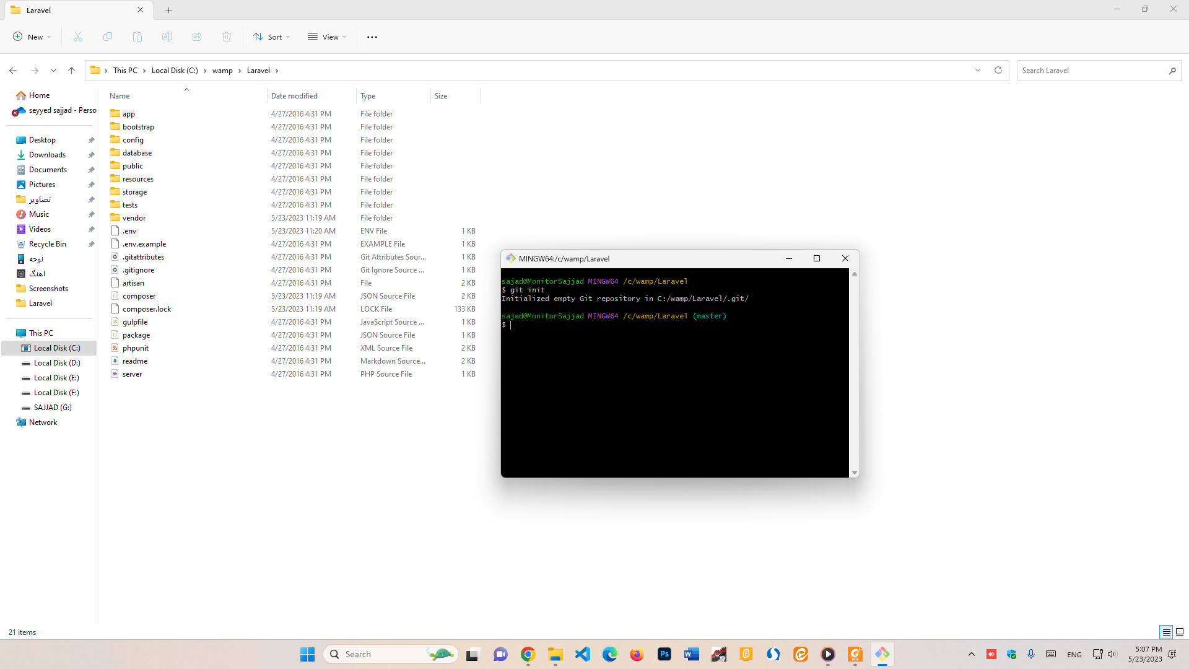Go forward with the Forward arrow
Viewport: 1189px width, 669px height.
[35, 71]
